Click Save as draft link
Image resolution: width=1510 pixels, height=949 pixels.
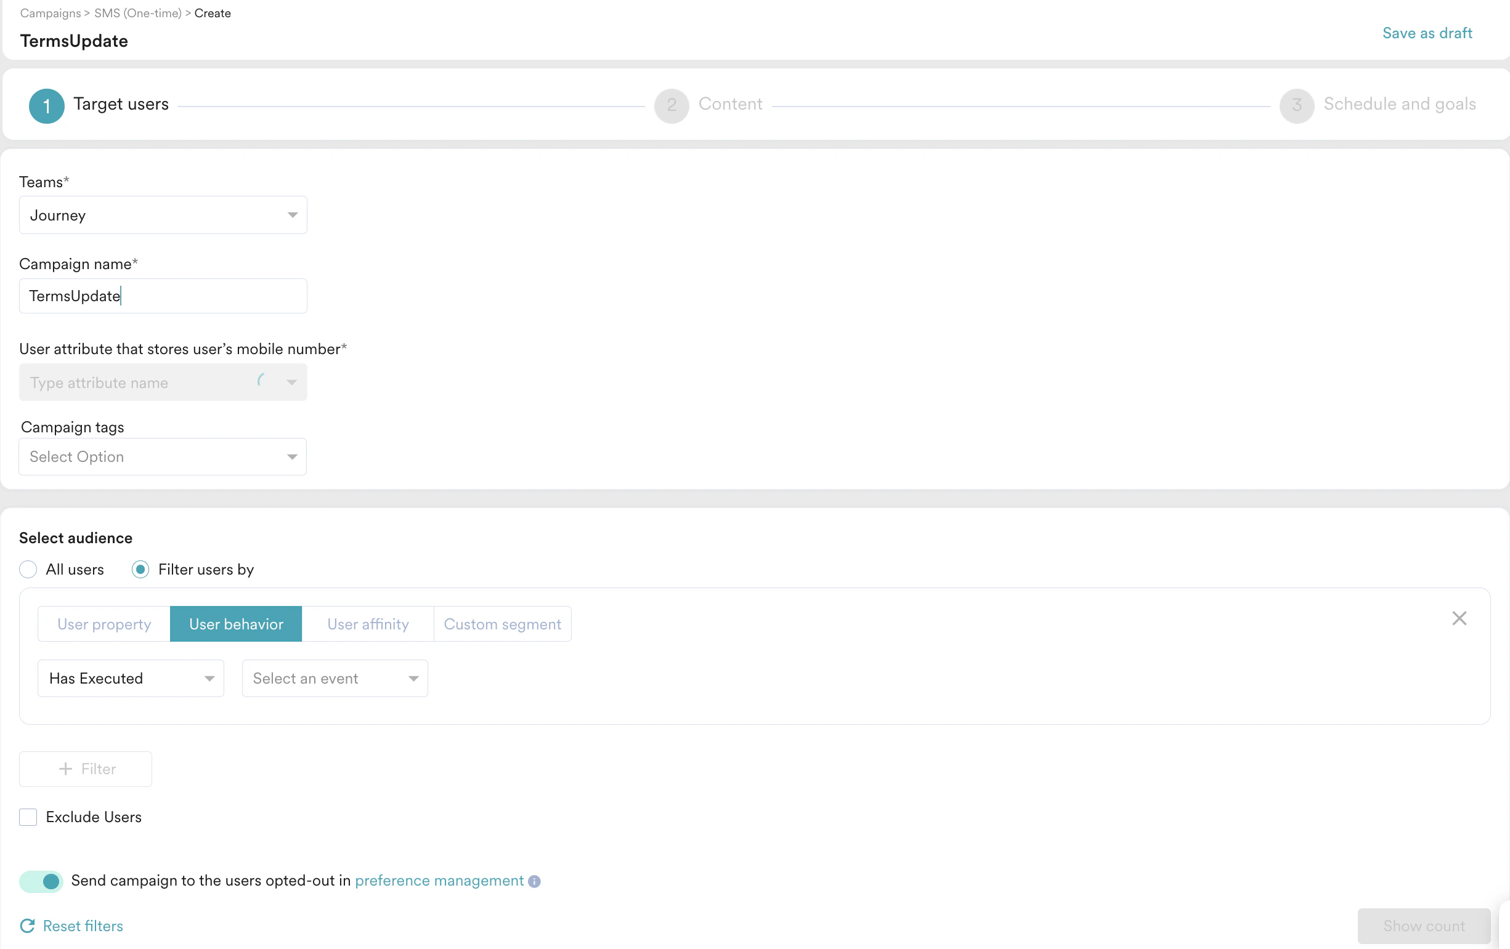(x=1427, y=33)
